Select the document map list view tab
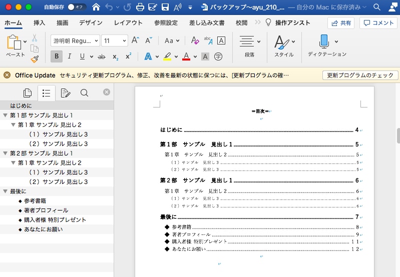This screenshot has height=277, width=400. click(x=46, y=93)
